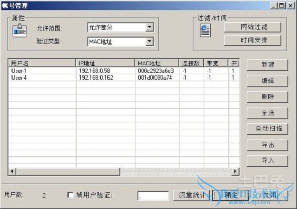Sort by IP地址 column header

[x=105, y=63]
